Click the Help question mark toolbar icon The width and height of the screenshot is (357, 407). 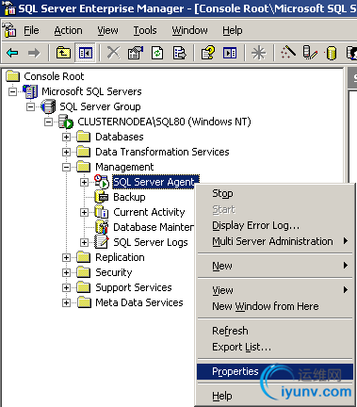[208, 53]
